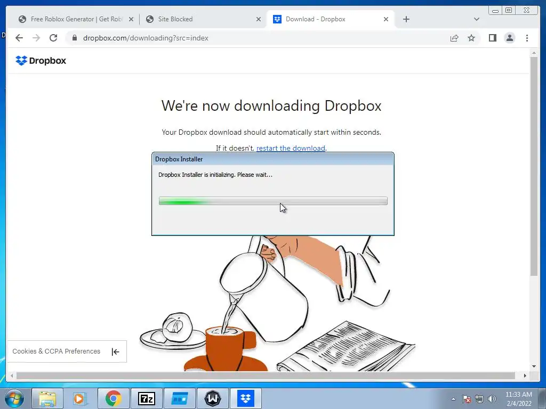Click the restart the download link
546x409 pixels.
point(291,148)
